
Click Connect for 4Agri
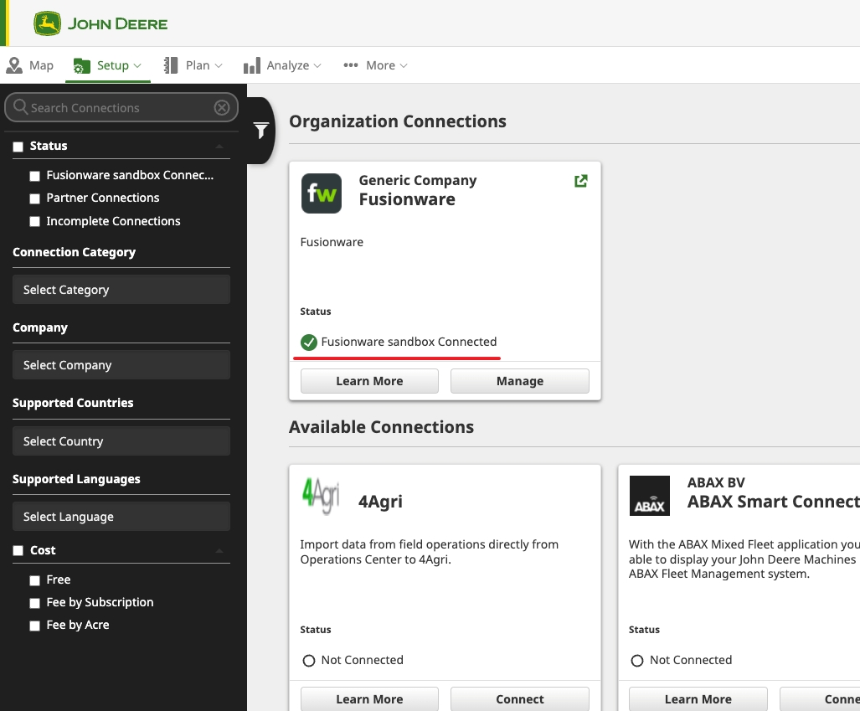coord(519,699)
